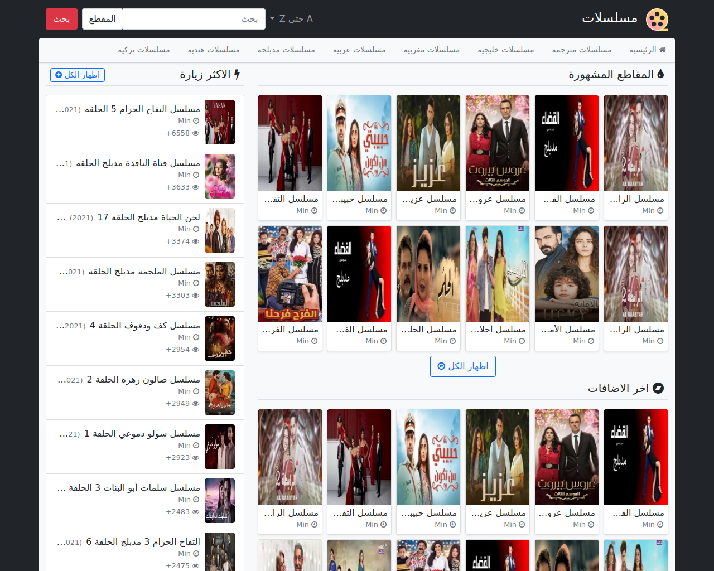714x571 pixels.
Task: Click the film reel site logo
Action: pos(657,20)
